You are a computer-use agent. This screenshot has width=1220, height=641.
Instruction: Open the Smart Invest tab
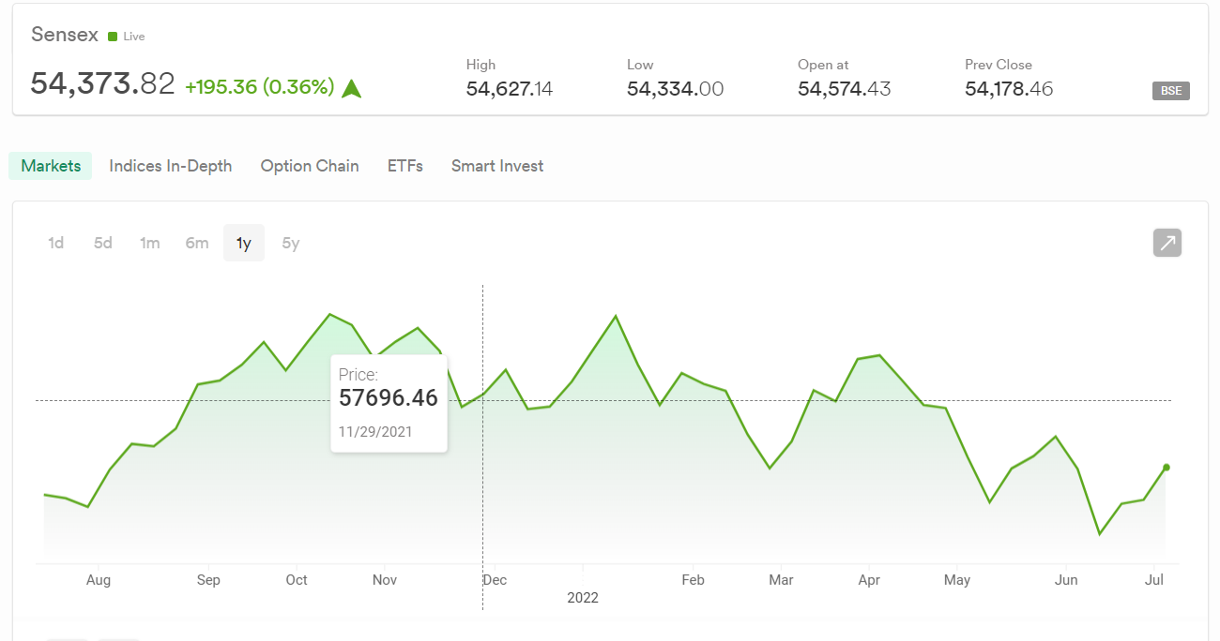click(497, 166)
